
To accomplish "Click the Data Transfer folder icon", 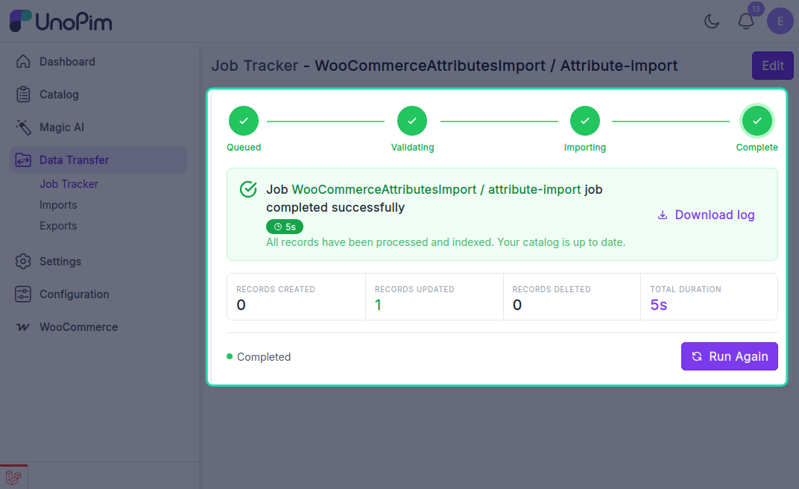I will point(23,160).
